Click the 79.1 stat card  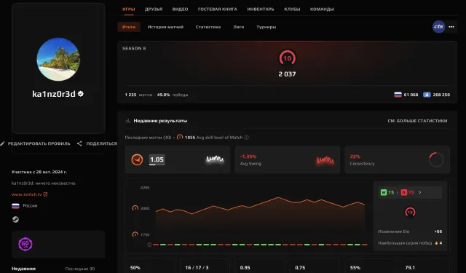[424, 266]
